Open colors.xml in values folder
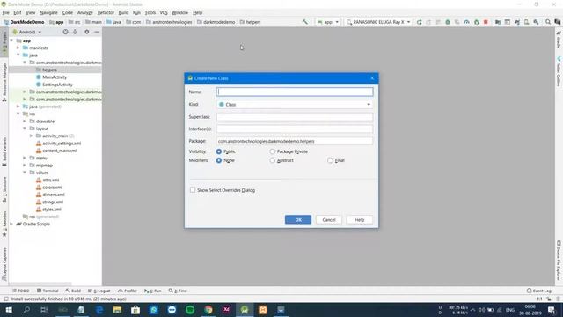 [53, 188]
